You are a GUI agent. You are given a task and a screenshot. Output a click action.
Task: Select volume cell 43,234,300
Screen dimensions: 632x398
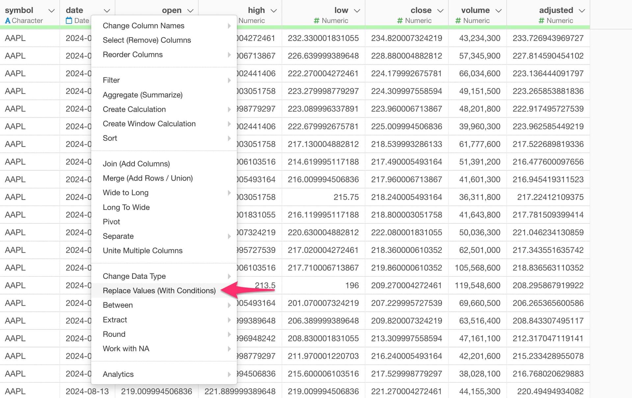click(x=477, y=38)
